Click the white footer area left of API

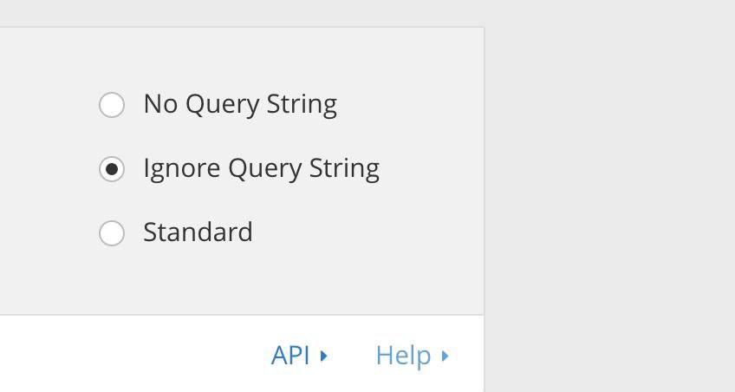click(131, 355)
